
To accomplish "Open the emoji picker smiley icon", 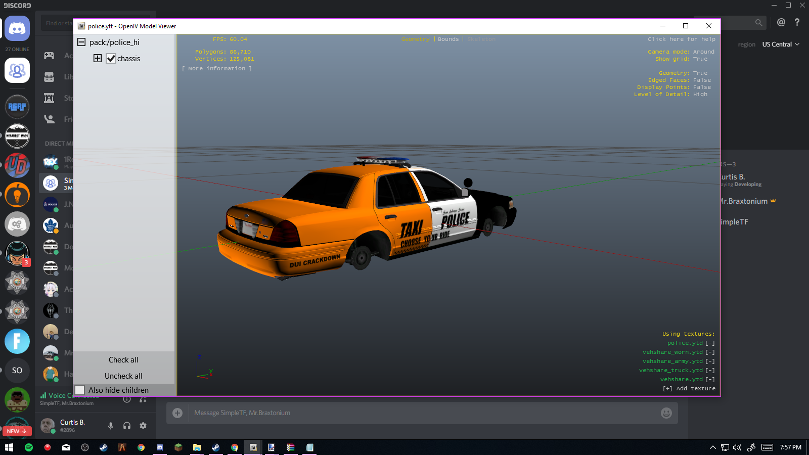I will click(666, 413).
